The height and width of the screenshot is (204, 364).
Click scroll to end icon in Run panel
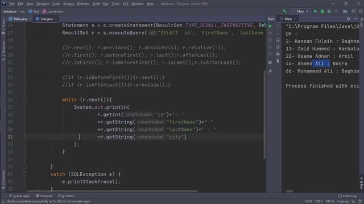pyautogui.click(x=278, y=47)
